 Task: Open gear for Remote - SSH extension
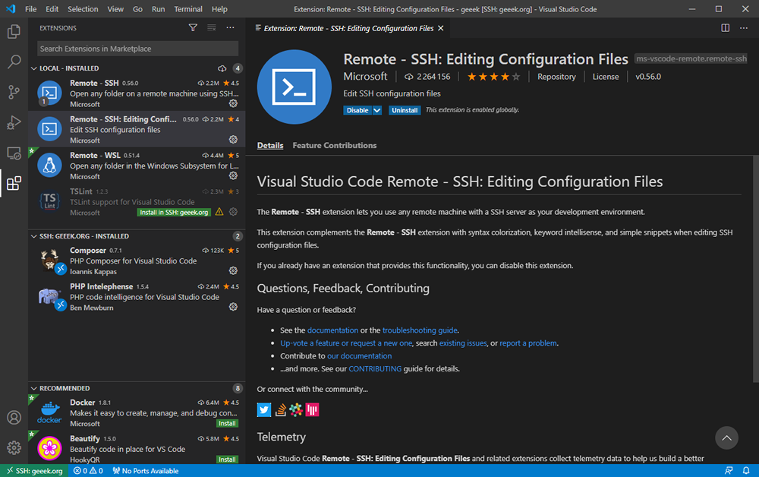click(x=233, y=103)
